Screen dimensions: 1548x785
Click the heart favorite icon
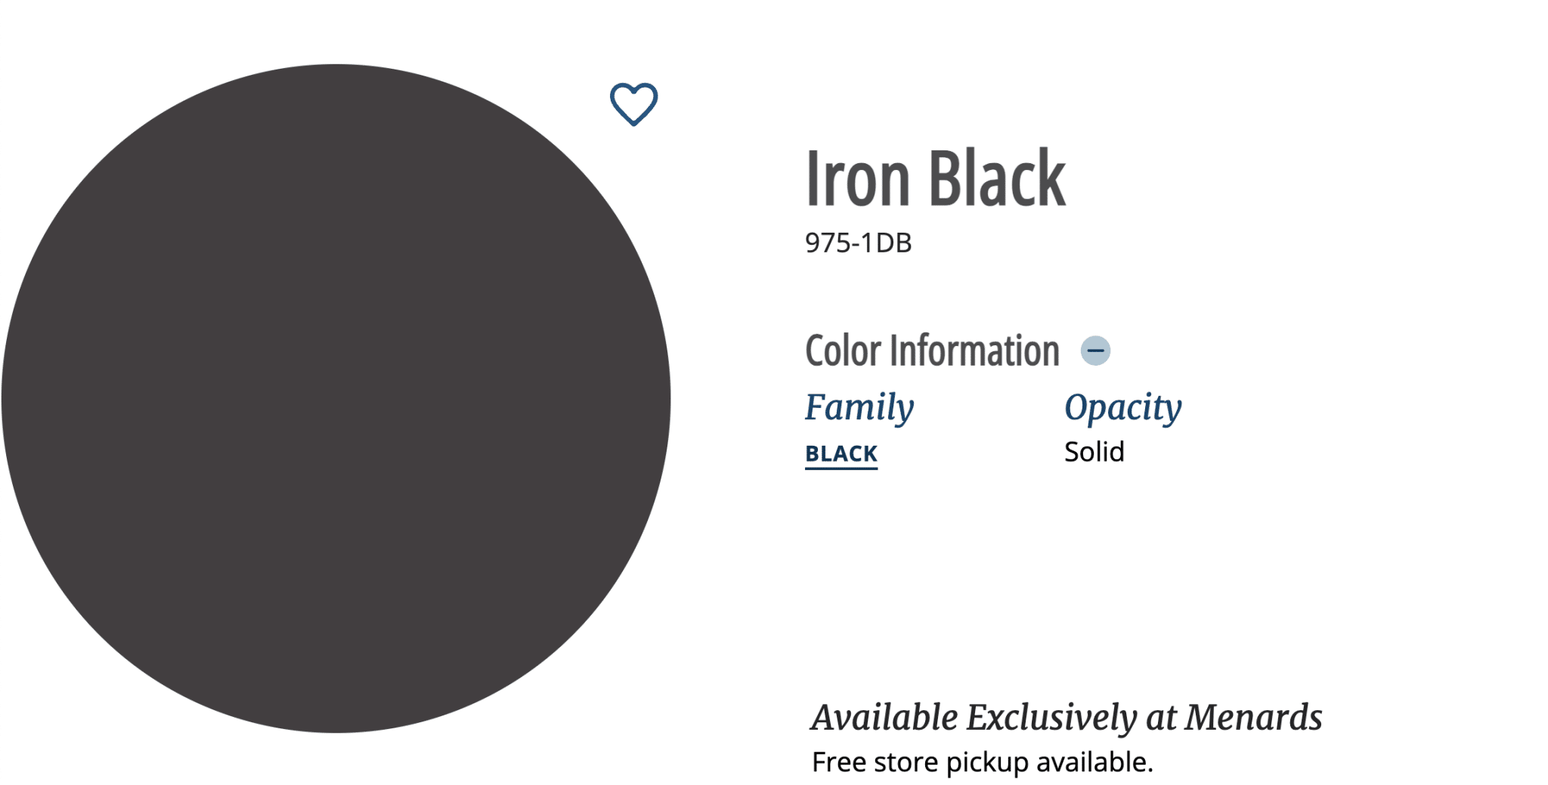633,104
